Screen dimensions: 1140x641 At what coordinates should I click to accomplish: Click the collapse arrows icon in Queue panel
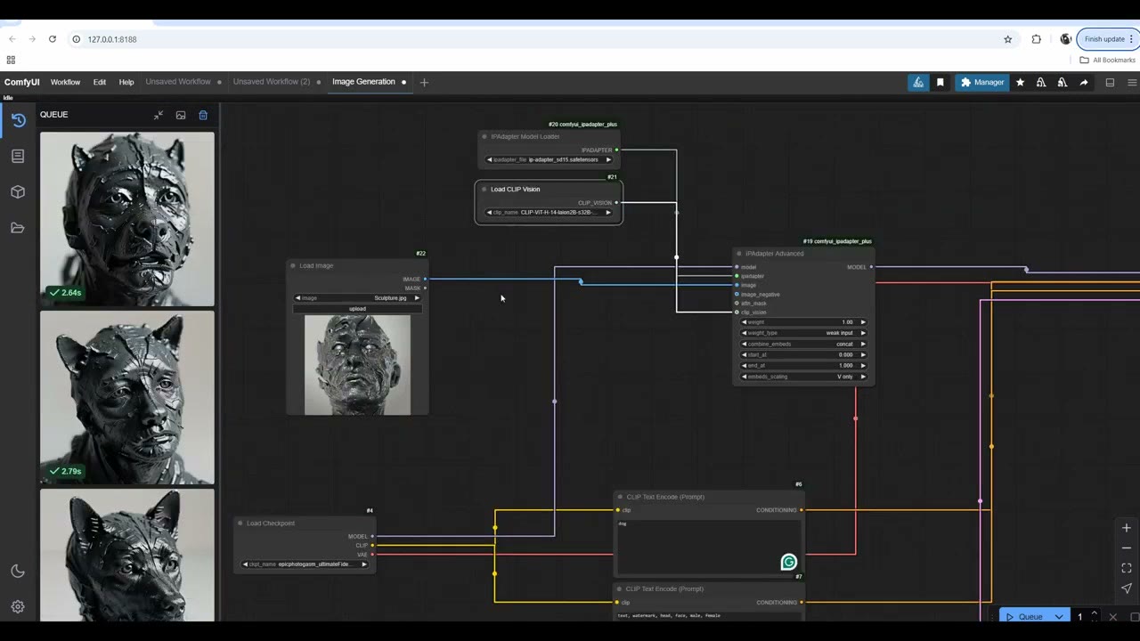click(x=159, y=115)
